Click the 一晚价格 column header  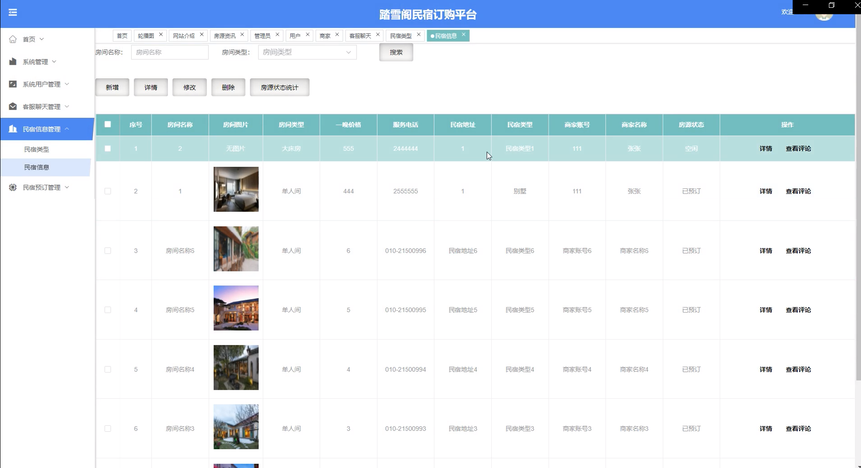coord(349,125)
